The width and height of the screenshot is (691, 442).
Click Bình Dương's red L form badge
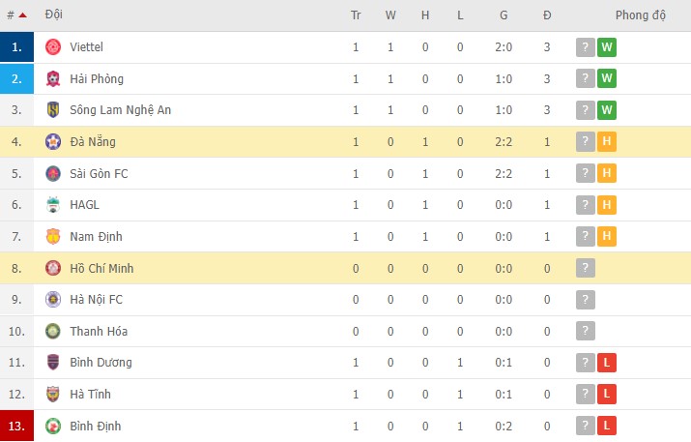(x=607, y=363)
